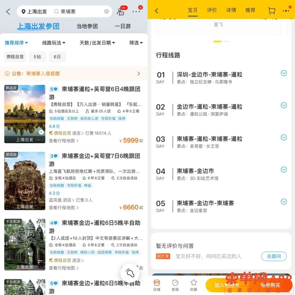Tap the 去提问 button

pyautogui.click(x=274, y=256)
